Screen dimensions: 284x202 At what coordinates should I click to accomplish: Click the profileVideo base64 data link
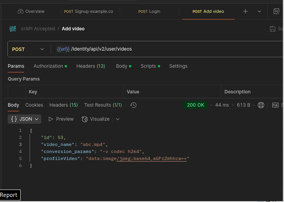coord(152,158)
